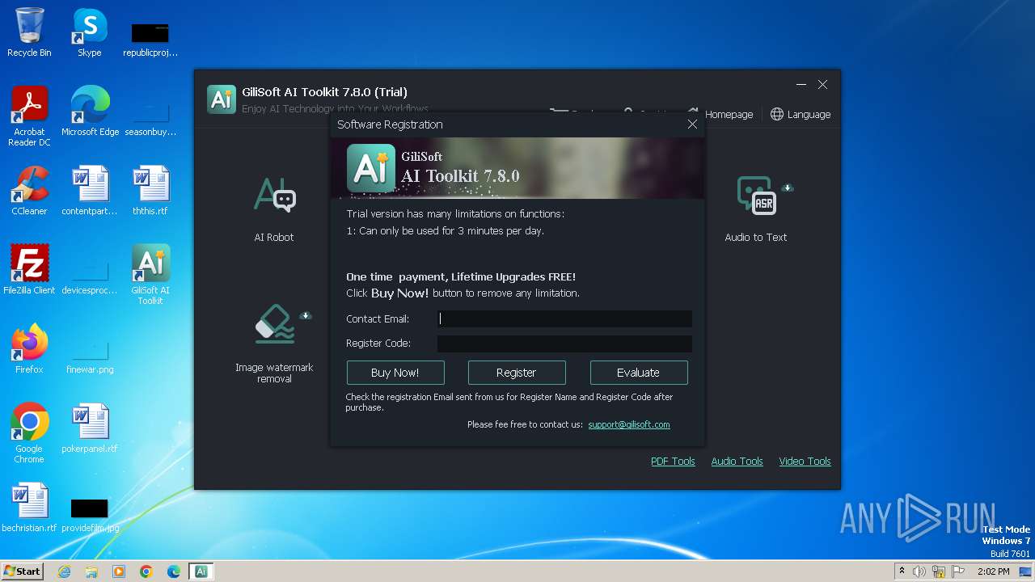Viewport: 1035px width, 582px height.
Task: Open the Video Tools link
Action: [805, 462]
